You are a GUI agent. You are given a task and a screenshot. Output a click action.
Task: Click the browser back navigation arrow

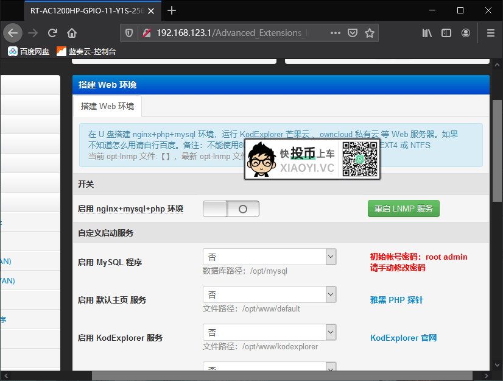click(x=13, y=33)
